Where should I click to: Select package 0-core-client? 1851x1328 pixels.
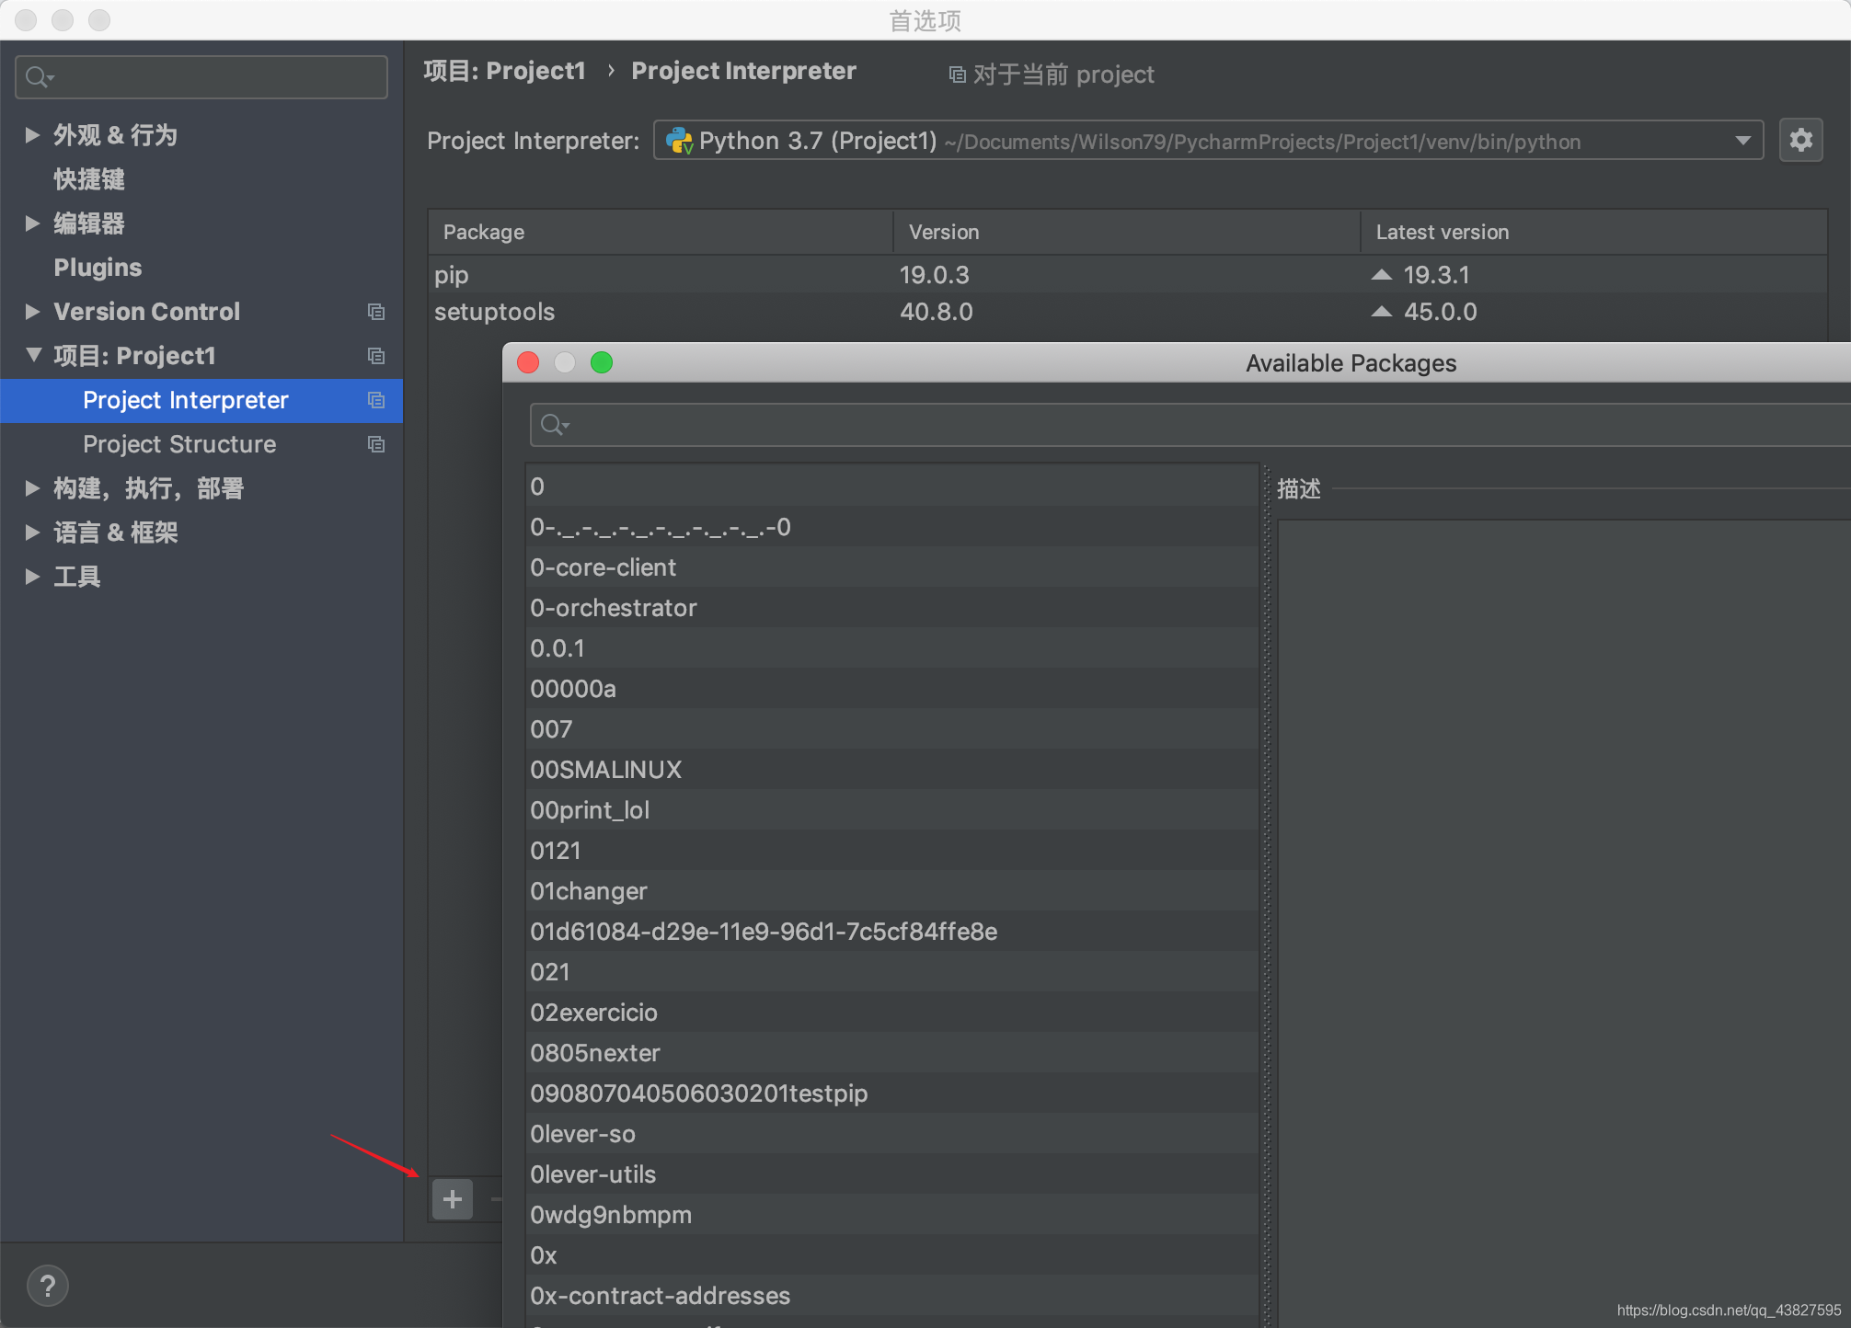(892, 567)
